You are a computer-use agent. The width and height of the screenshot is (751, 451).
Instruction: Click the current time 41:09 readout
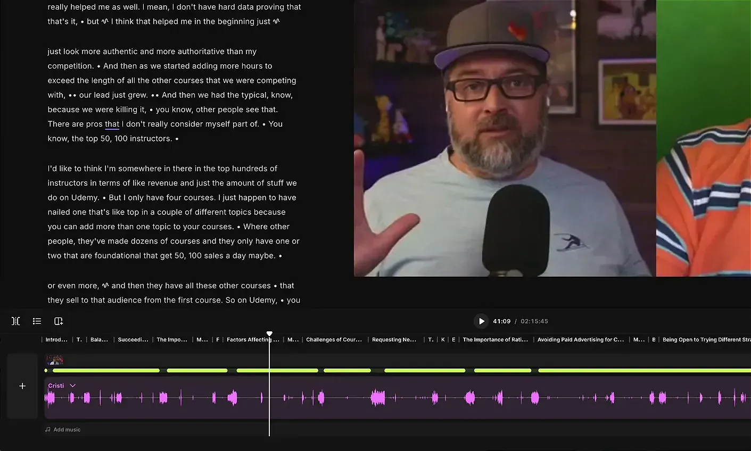coord(501,321)
